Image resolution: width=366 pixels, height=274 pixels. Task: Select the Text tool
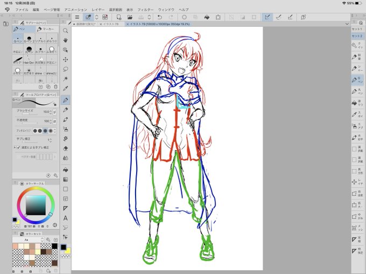pyautogui.click(x=66, y=218)
